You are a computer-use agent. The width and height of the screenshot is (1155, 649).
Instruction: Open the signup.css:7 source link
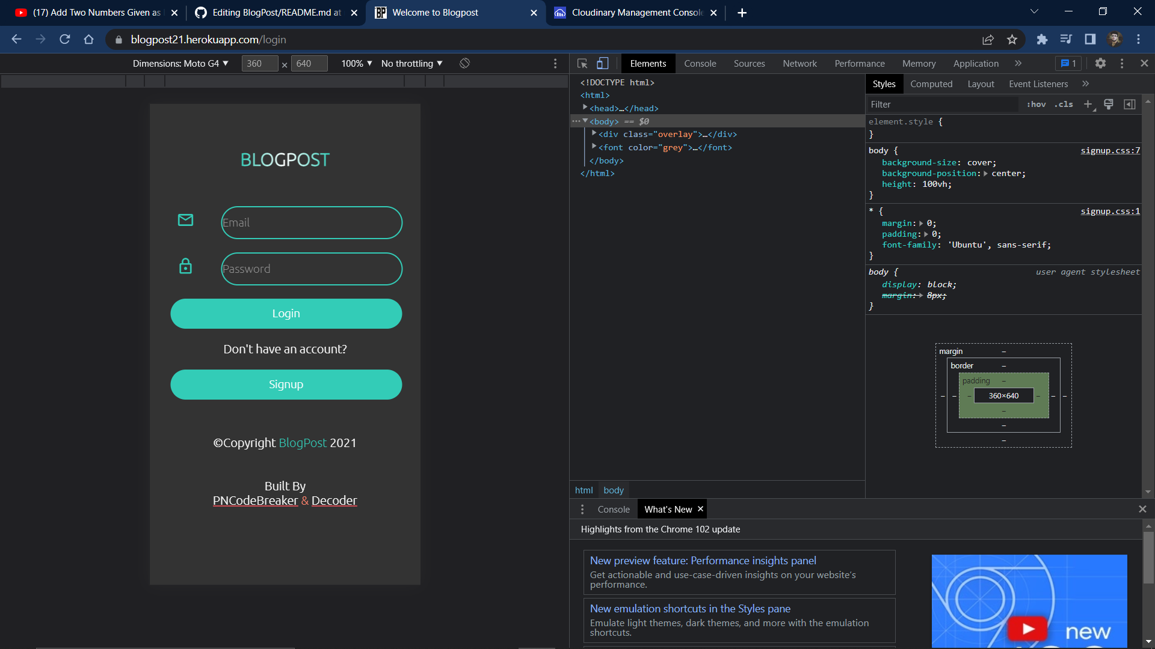click(1110, 150)
